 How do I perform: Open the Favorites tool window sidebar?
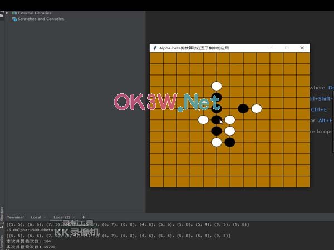tap(2, 240)
